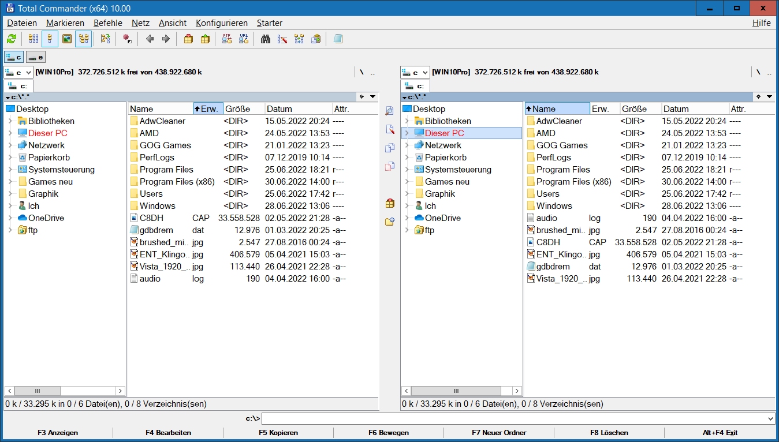Open the multi-rename tool icon

[x=282, y=39]
